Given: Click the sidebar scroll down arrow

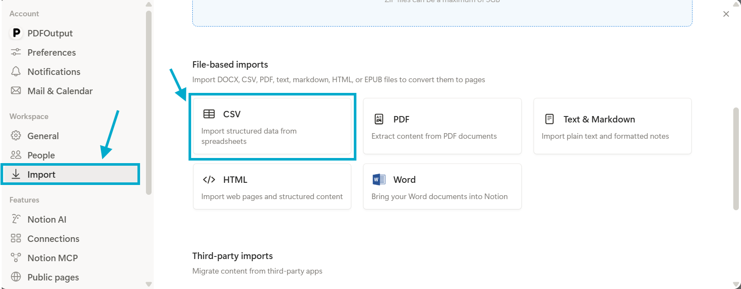Looking at the screenshot, I should click(149, 284).
